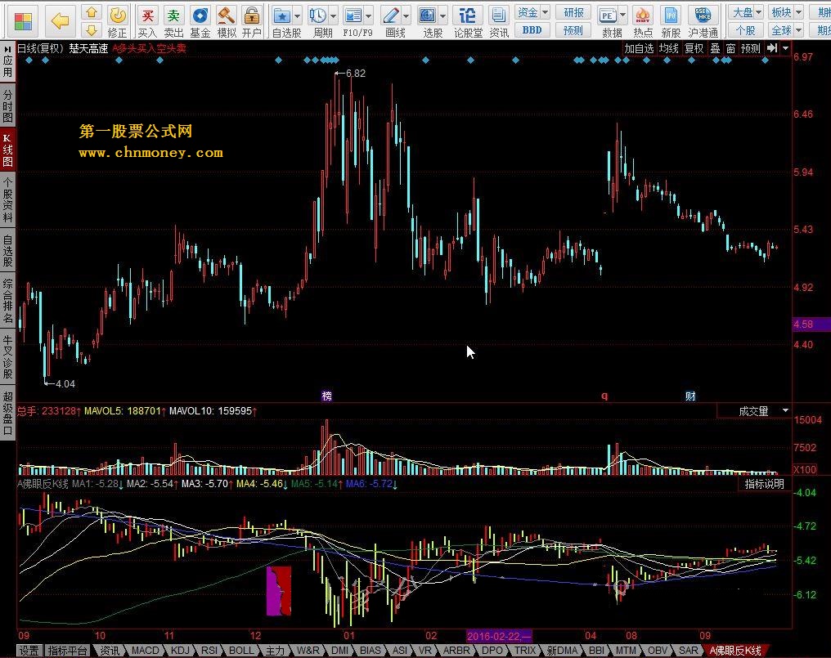Viewport: 831px width, 658px height.
Task: Click the 研报 research report button
Action: (x=573, y=12)
